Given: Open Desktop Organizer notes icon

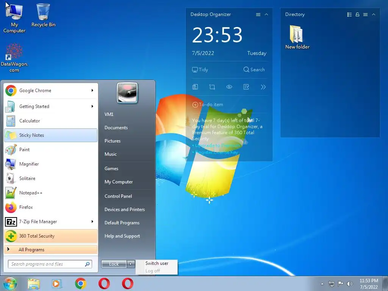Looking at the screenshot, I should (x=195, y=87).
